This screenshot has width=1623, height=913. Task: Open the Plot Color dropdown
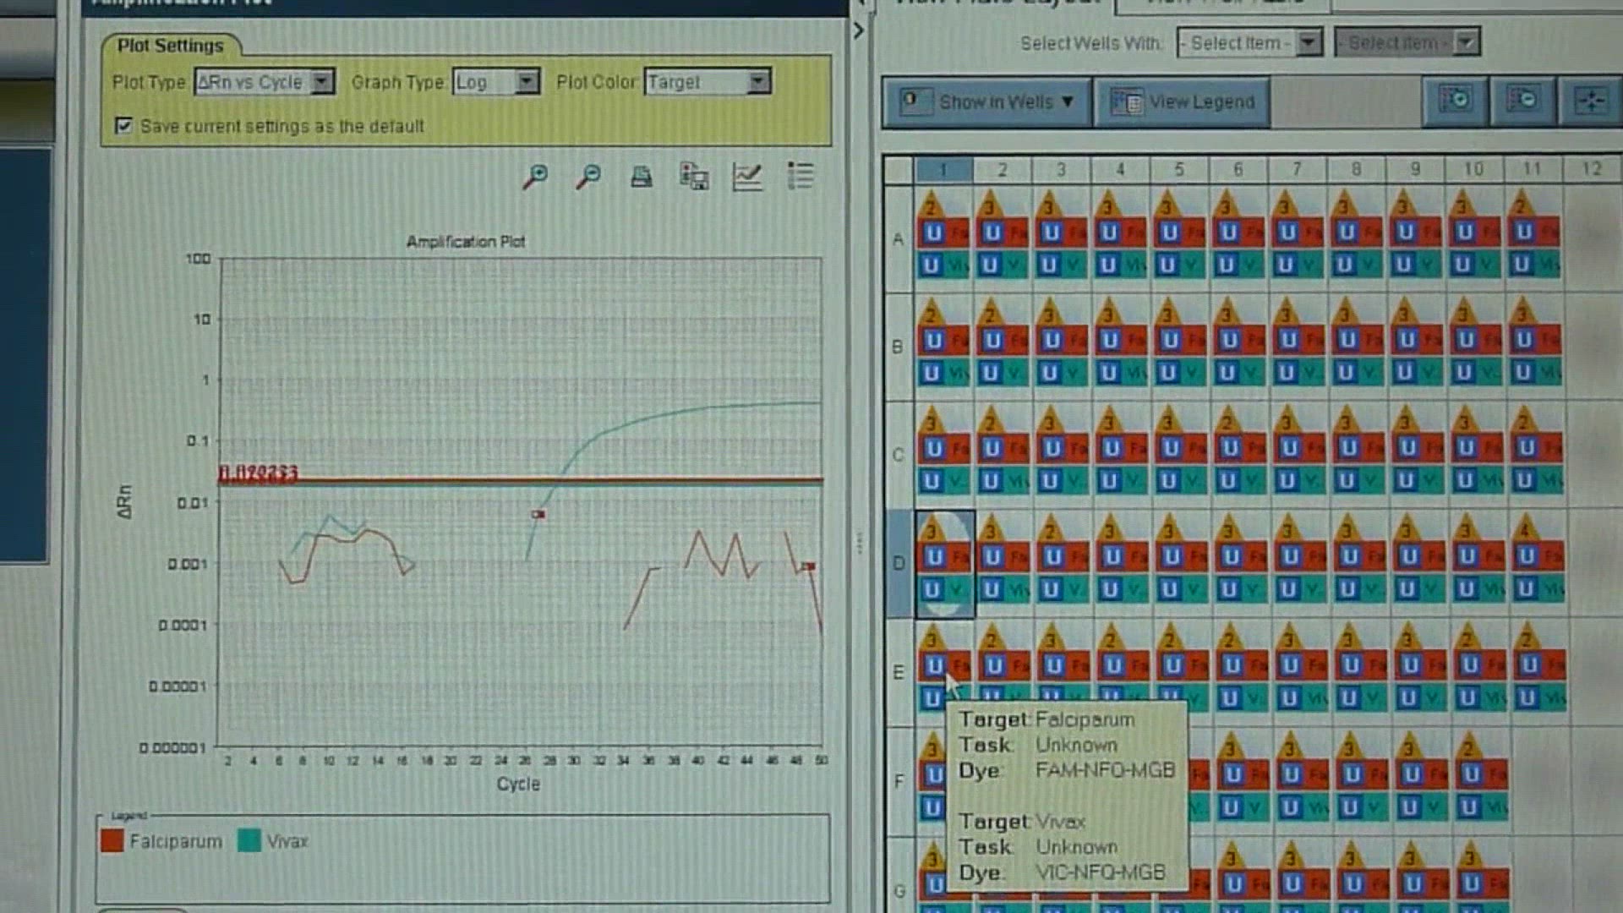758,82
